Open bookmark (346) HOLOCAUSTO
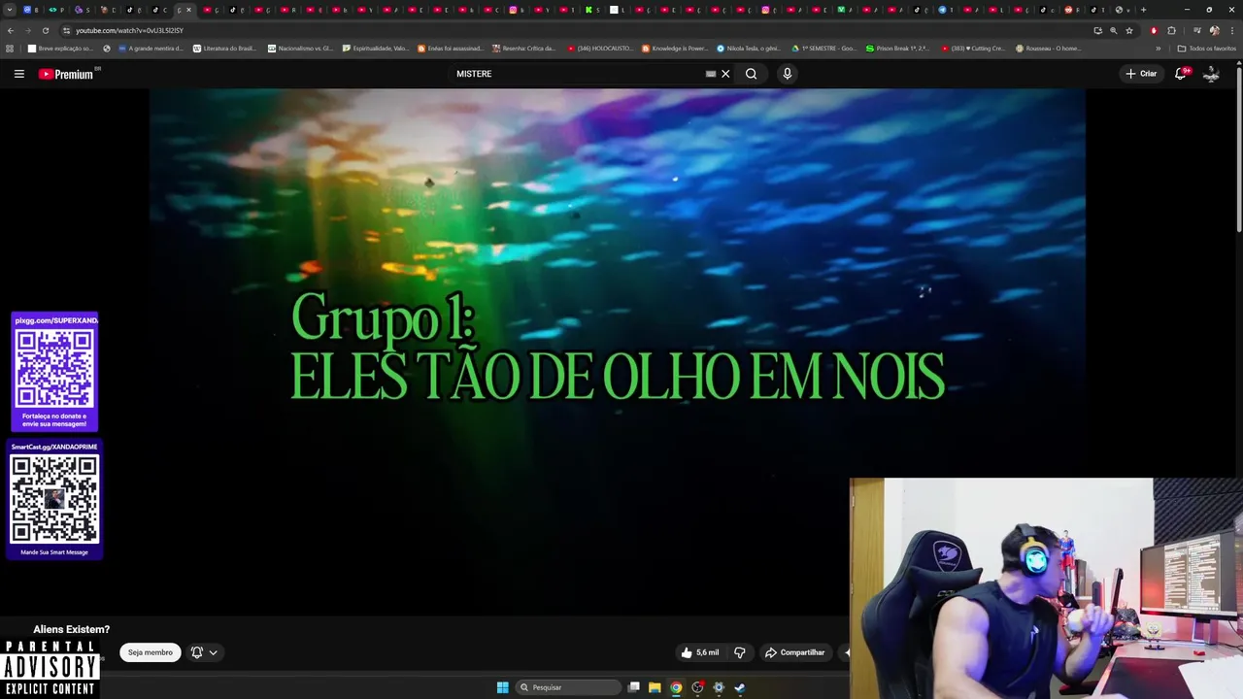1243x699 pixels. (x=599, y=48)
